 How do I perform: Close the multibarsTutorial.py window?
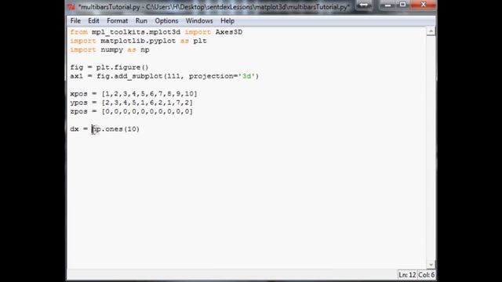tap(424, 5)
